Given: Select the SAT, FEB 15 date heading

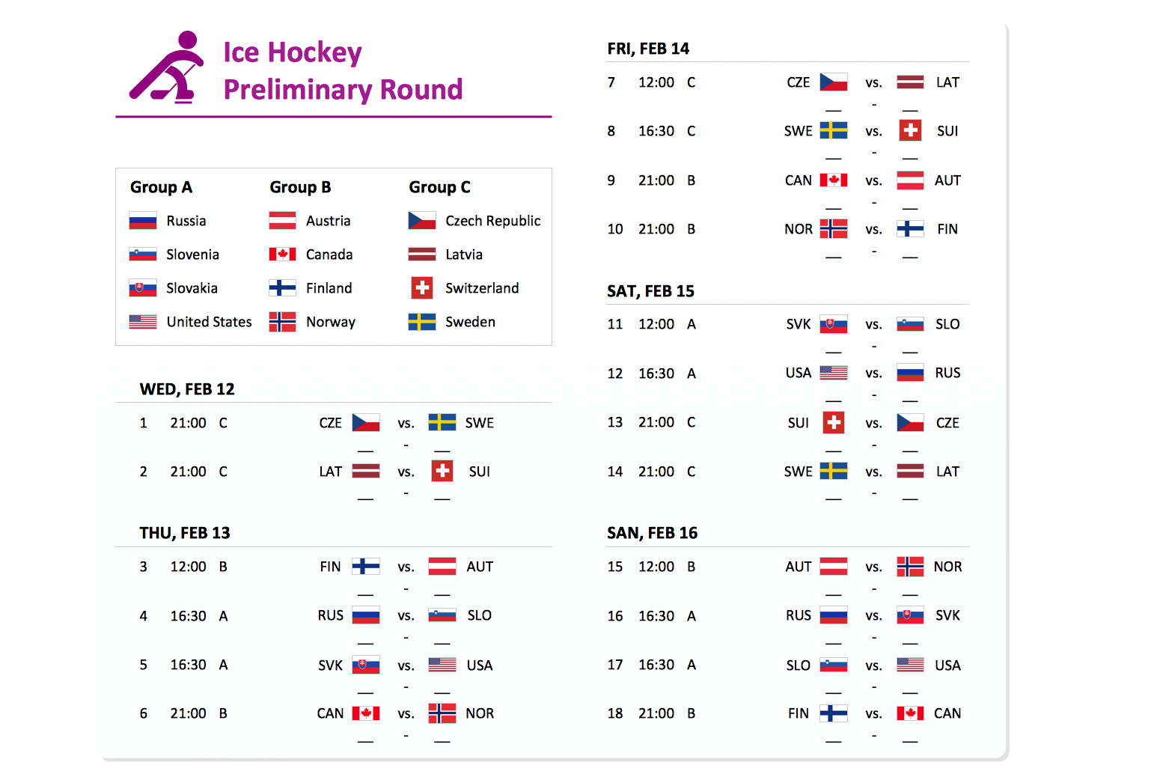Looking at the screenshot, I should (x=650, y=291).
